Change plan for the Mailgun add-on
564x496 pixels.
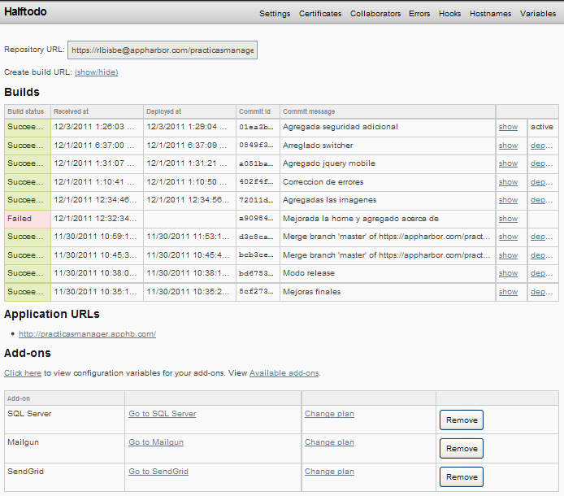coord(329,442)
